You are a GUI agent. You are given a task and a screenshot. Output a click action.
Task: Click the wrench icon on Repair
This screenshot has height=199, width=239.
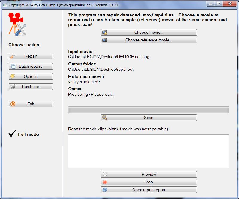[13, 56]
